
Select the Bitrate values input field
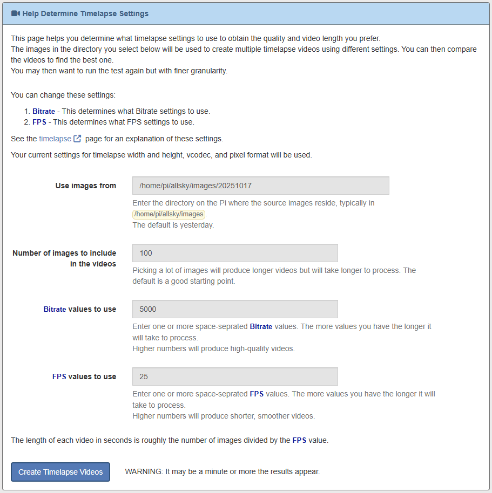point(235,309)
